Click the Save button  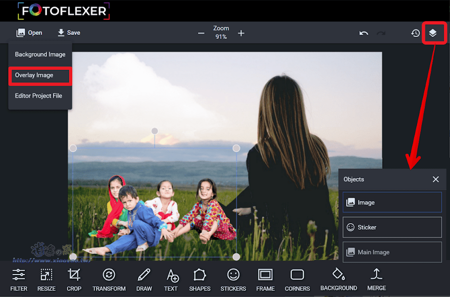point(68,32)
